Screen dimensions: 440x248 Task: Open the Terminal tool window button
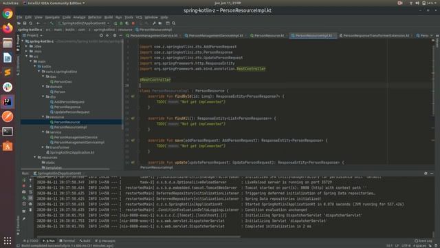pyautogui.click(x=67, y=241)
